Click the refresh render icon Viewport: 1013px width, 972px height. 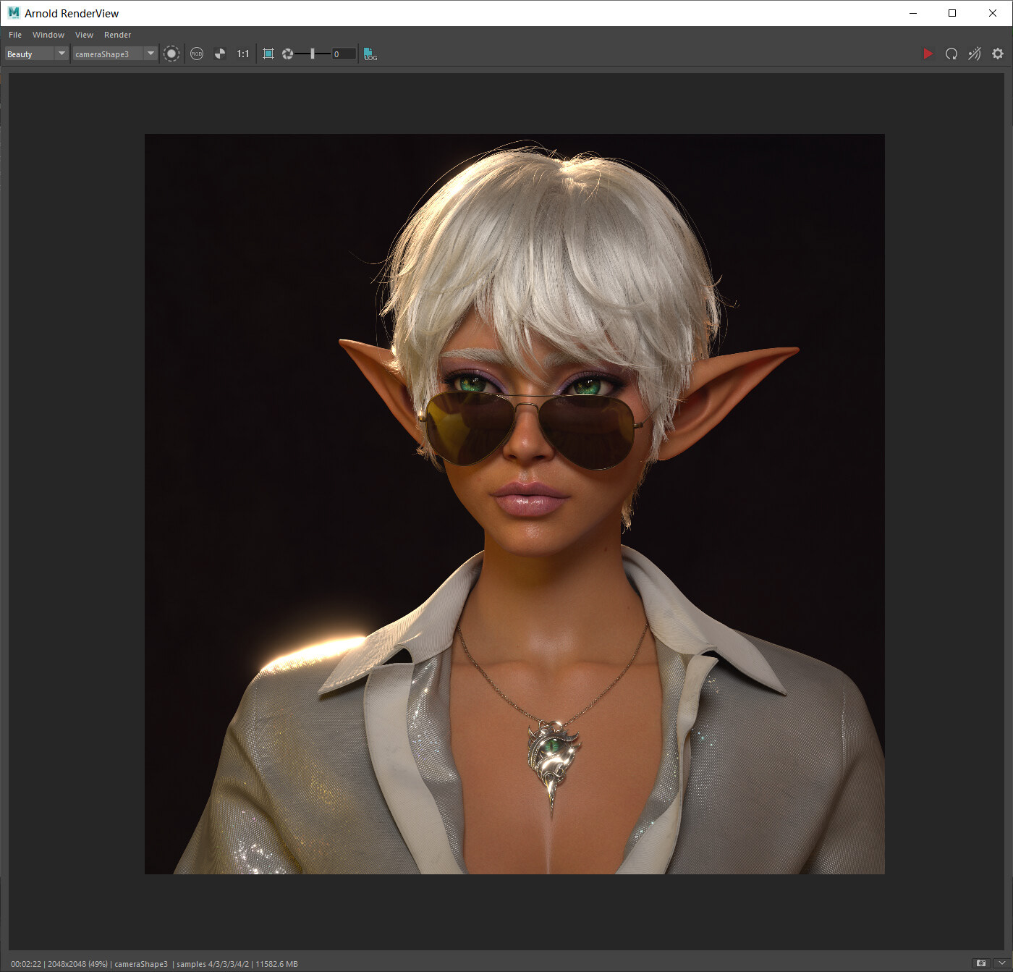(x=951, y=54)
